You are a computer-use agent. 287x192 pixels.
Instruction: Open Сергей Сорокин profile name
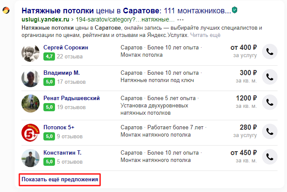[66, 47]
